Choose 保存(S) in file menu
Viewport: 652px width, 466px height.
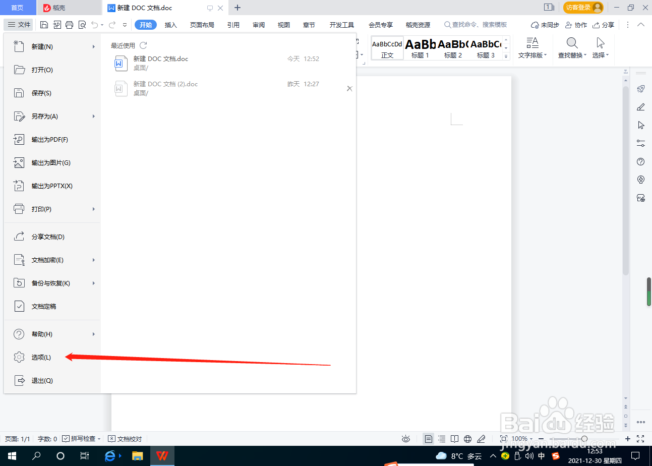[x=52, y=93]
